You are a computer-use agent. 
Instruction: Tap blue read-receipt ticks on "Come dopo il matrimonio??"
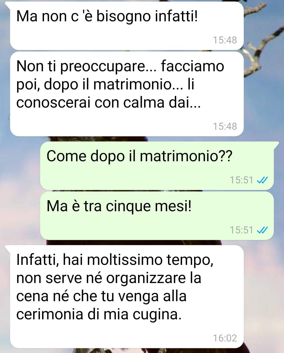262,180
